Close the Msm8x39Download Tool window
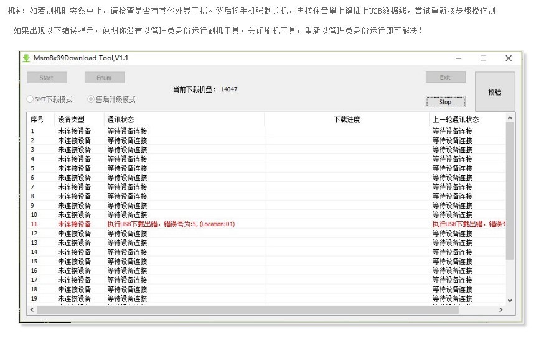This screenshot has width=536, height=338. pos(509,58)
